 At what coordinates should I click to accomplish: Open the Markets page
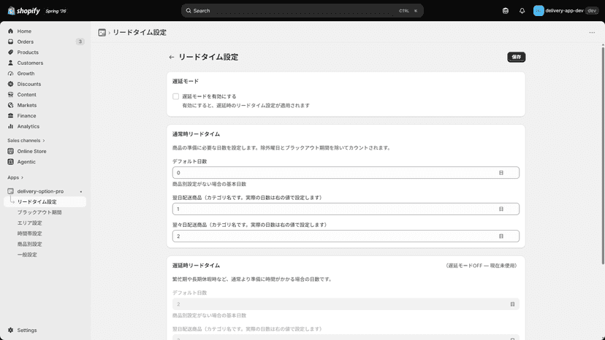tap(26, 105)
